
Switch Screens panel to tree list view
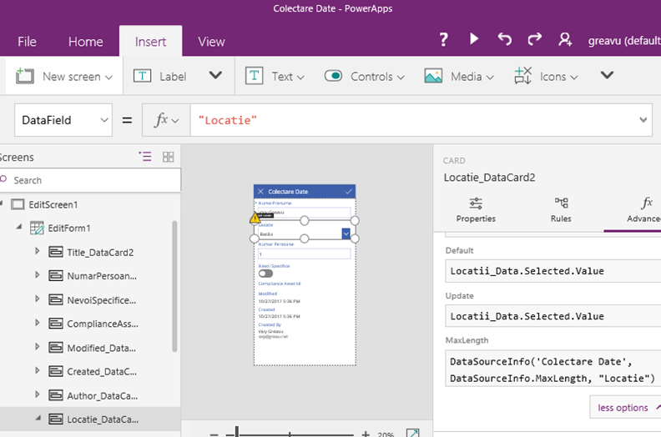click(x=145, y=157)
